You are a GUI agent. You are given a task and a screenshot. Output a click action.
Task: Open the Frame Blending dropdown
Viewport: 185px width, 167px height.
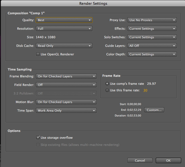[66, 76]
